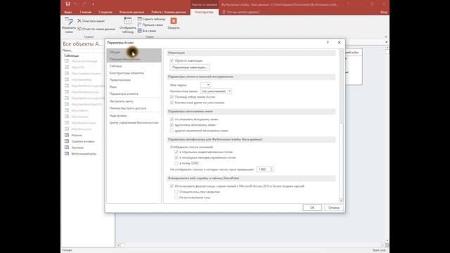Select Язык category in options dialog

pyautogui.click(x=134, y=86)
